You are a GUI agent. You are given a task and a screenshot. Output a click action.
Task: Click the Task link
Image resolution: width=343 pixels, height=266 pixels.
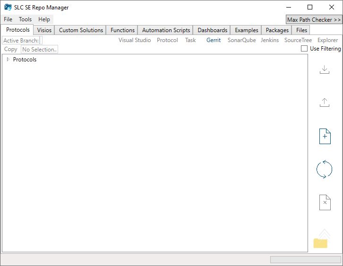click(190, 40)
